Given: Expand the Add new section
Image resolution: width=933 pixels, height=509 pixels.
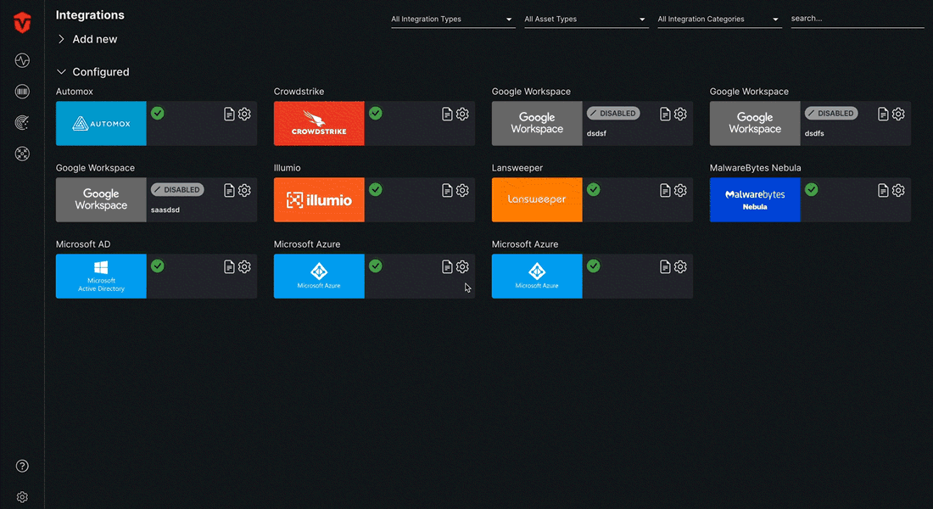Looking at the screenshot, I should [x=87, y=39].
